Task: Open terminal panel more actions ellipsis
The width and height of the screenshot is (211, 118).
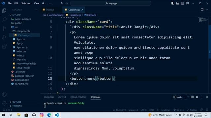Action: click(x=202, y=97)
